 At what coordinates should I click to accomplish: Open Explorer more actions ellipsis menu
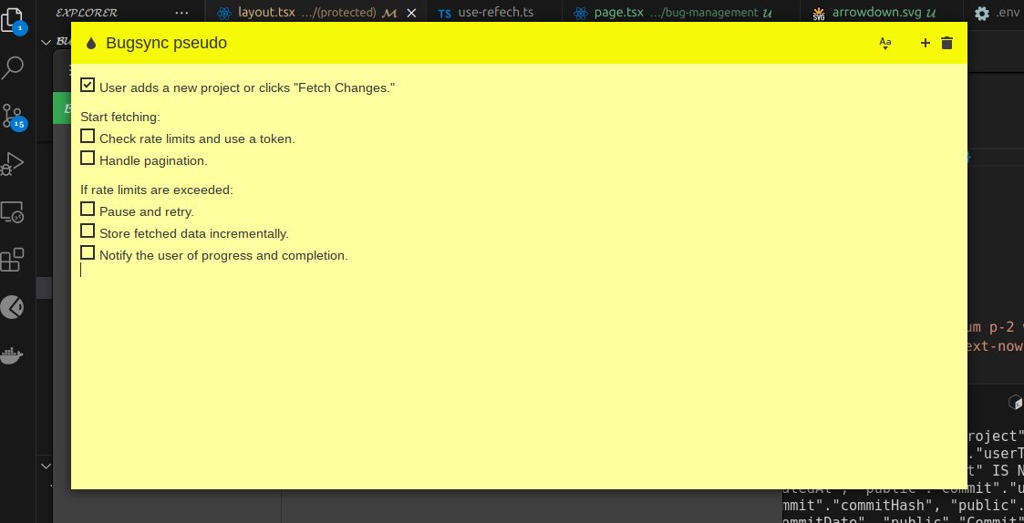182,13
